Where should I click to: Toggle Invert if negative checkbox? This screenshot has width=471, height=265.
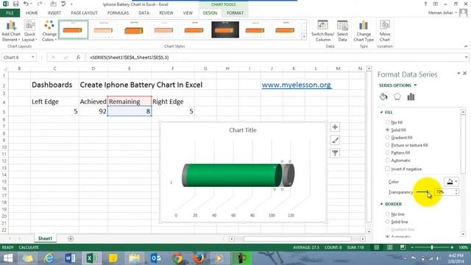[388, 169]
